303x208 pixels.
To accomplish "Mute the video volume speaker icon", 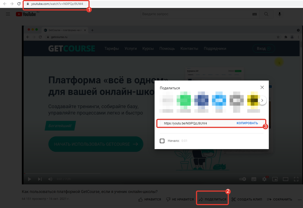I will point(50,179).
